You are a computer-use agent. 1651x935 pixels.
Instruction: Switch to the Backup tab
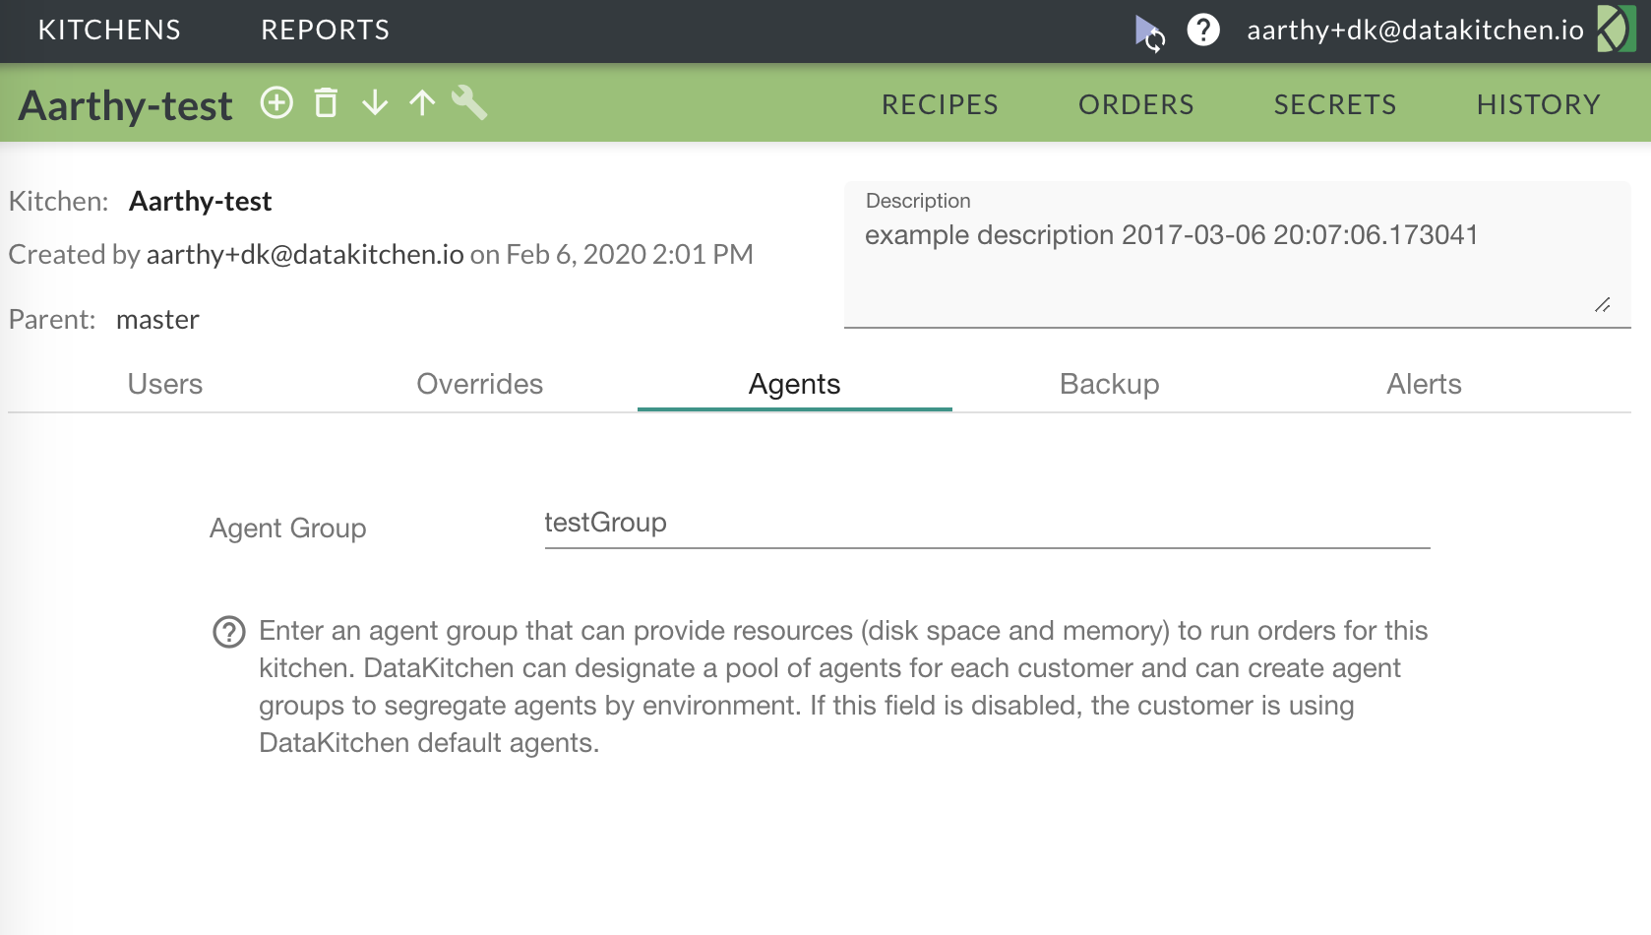1110,384
